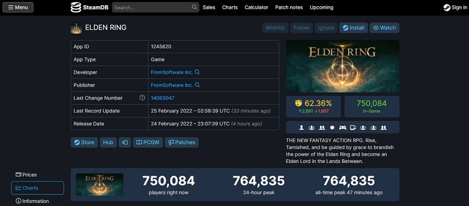This screenshot has width=469, height=206.
Task: Open the hamburger Menu dropdown
Action: pyautogui.click(x=18, y=7)
